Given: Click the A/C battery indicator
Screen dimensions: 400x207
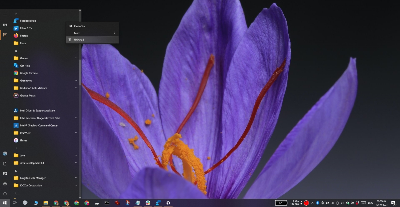Looking at the screenshot, I should 281,203.
